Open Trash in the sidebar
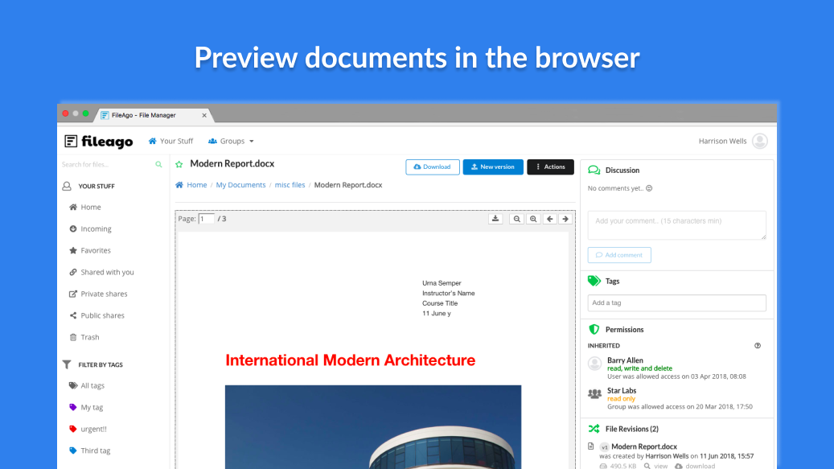Image resolution: width=834 pixels, height=469 pixels. click(84, 337)
